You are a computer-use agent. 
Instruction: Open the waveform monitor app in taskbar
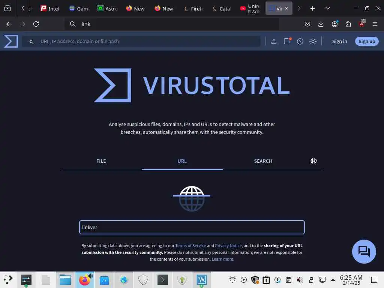coord(201,280)
